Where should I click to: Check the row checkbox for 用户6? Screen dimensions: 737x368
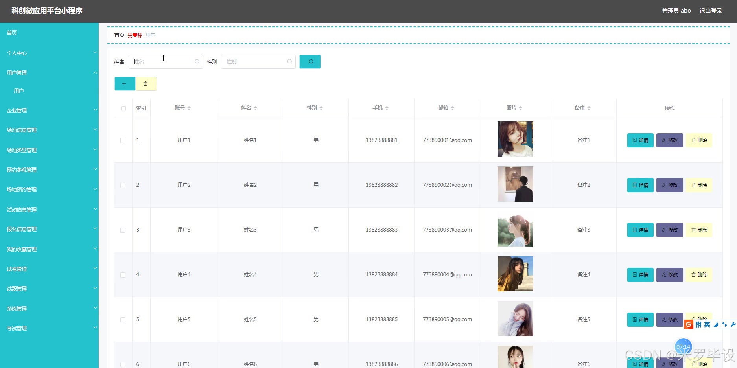(x=123, y=365)
